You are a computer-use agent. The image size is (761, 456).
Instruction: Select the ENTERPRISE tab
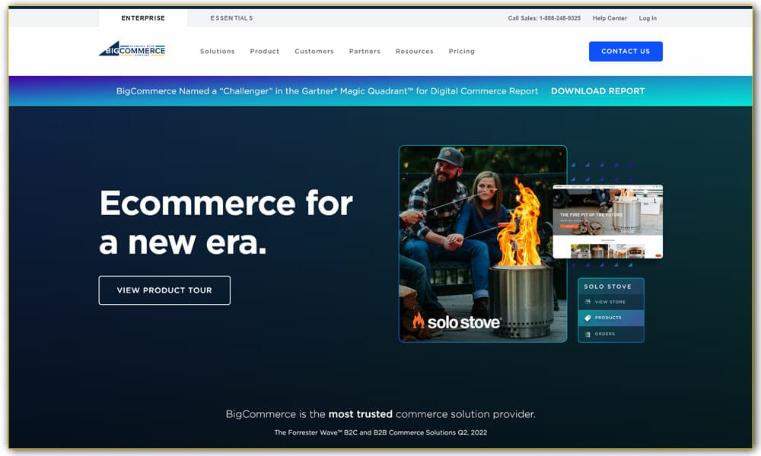pos(143,17)
